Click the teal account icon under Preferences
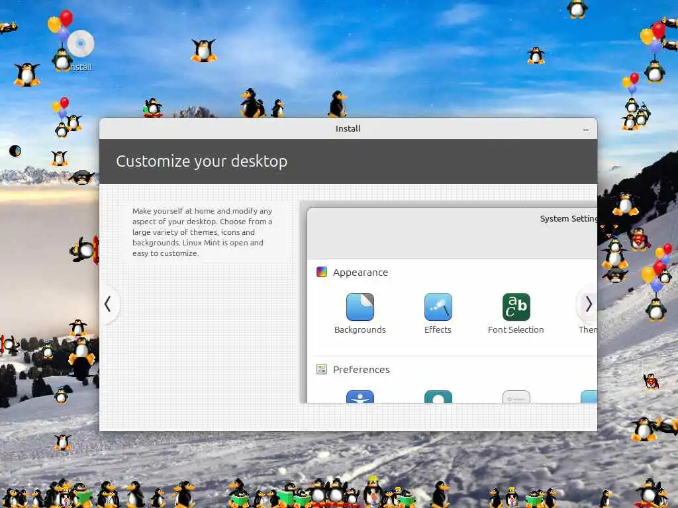The image size is (678, 508). [x=438, y=397]
